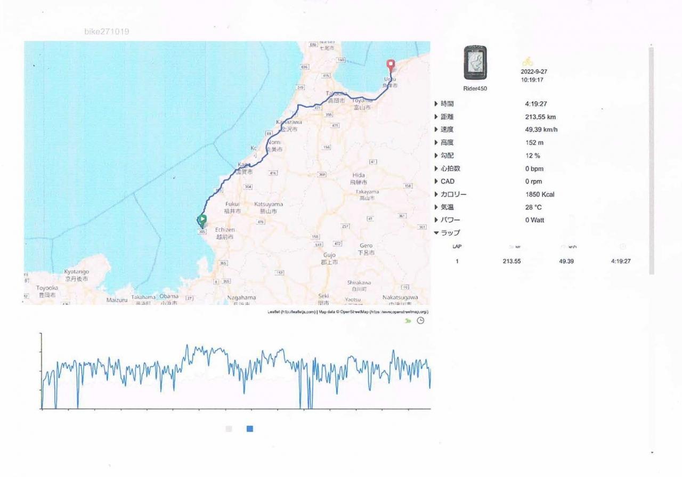Click lap 1 row in the lap table
The width and height of the screenshot is (682, 477).
point(542,262)
